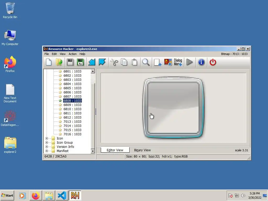Open Find with the magnifier icon

pyautogui.click(x=146, y=62)
